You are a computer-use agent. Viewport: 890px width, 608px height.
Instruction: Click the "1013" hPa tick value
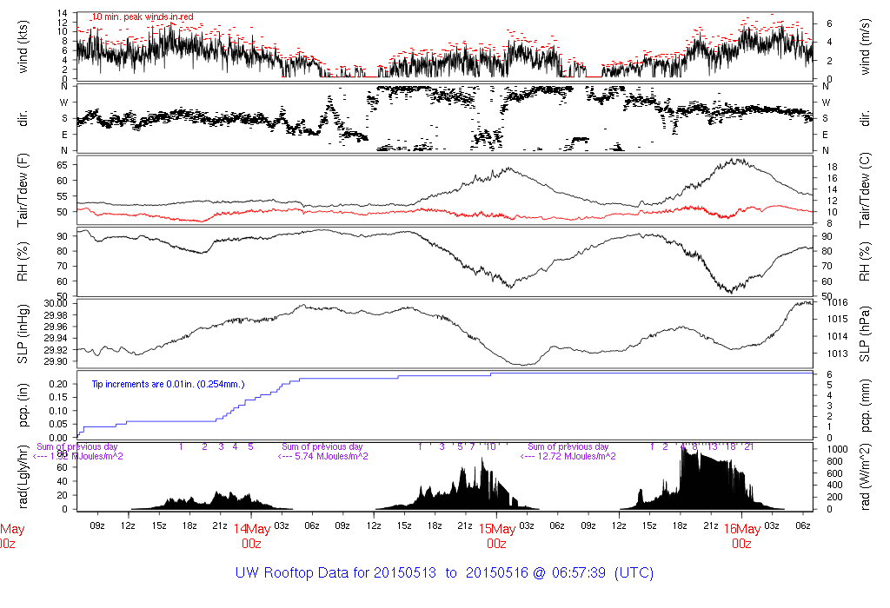(x=838, y=354)
